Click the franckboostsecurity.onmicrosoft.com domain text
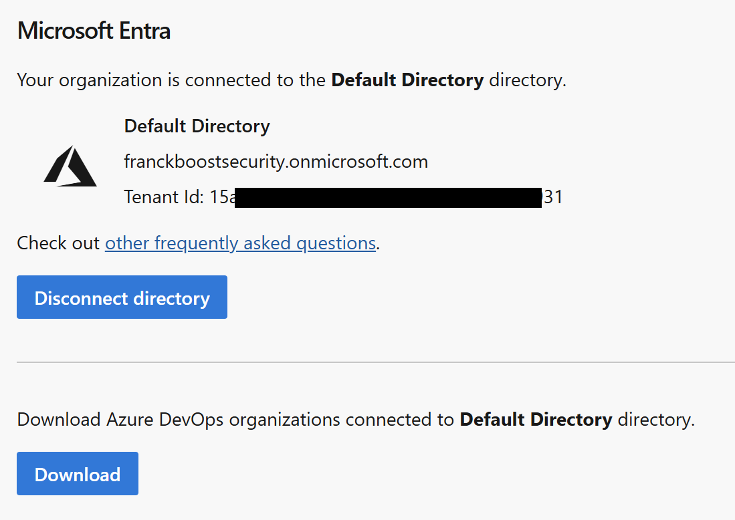735x520 pixels. 276,162
